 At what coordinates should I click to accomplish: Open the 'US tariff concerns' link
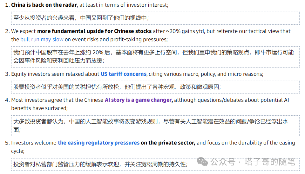(x=124, y=74)
